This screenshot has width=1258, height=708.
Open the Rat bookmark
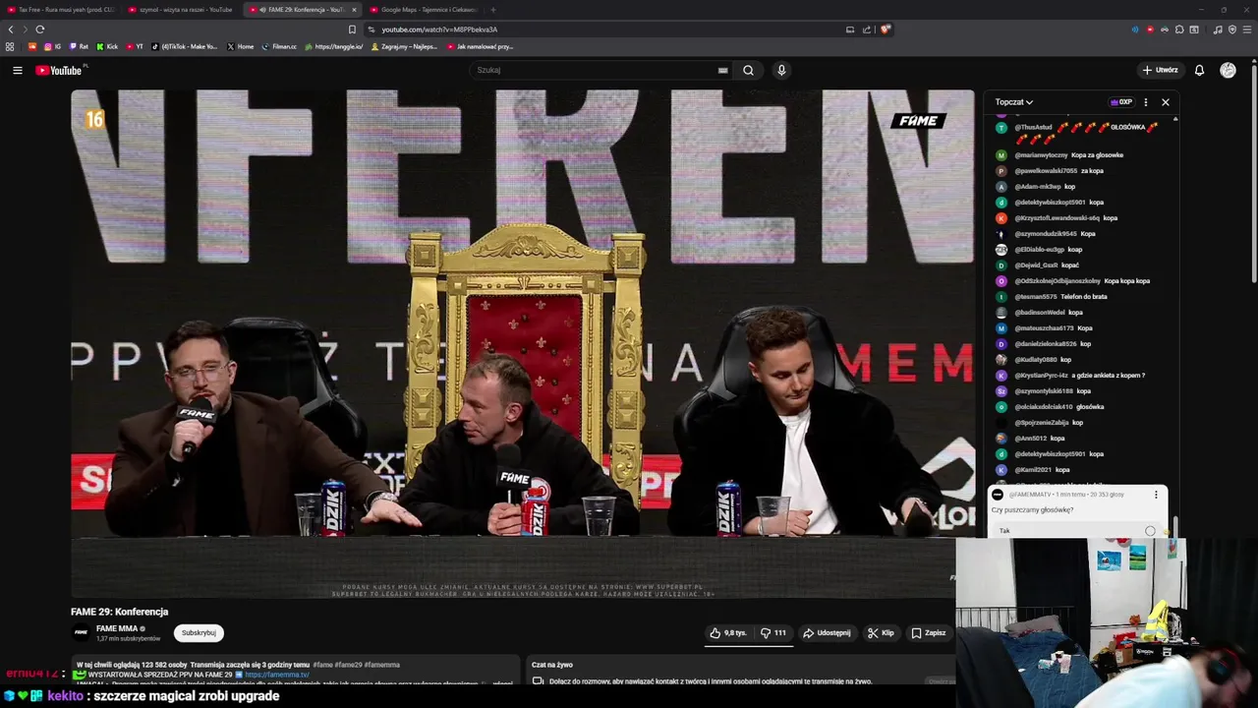pos(79,46)
